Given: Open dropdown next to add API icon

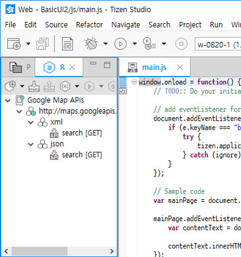Looking at the screenshot, I should tap(22, 86).
